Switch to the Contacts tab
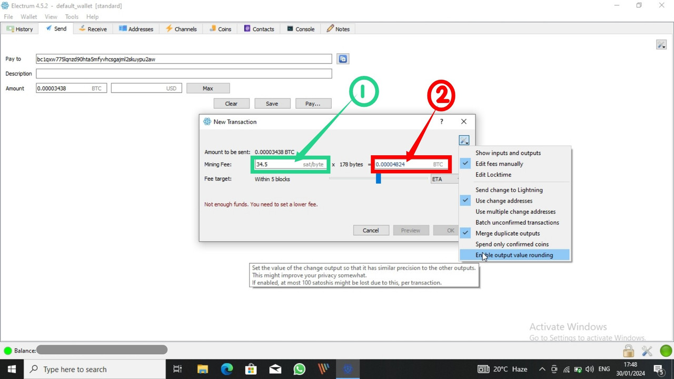Screen dimensions: 674x379 coord(259,29)
